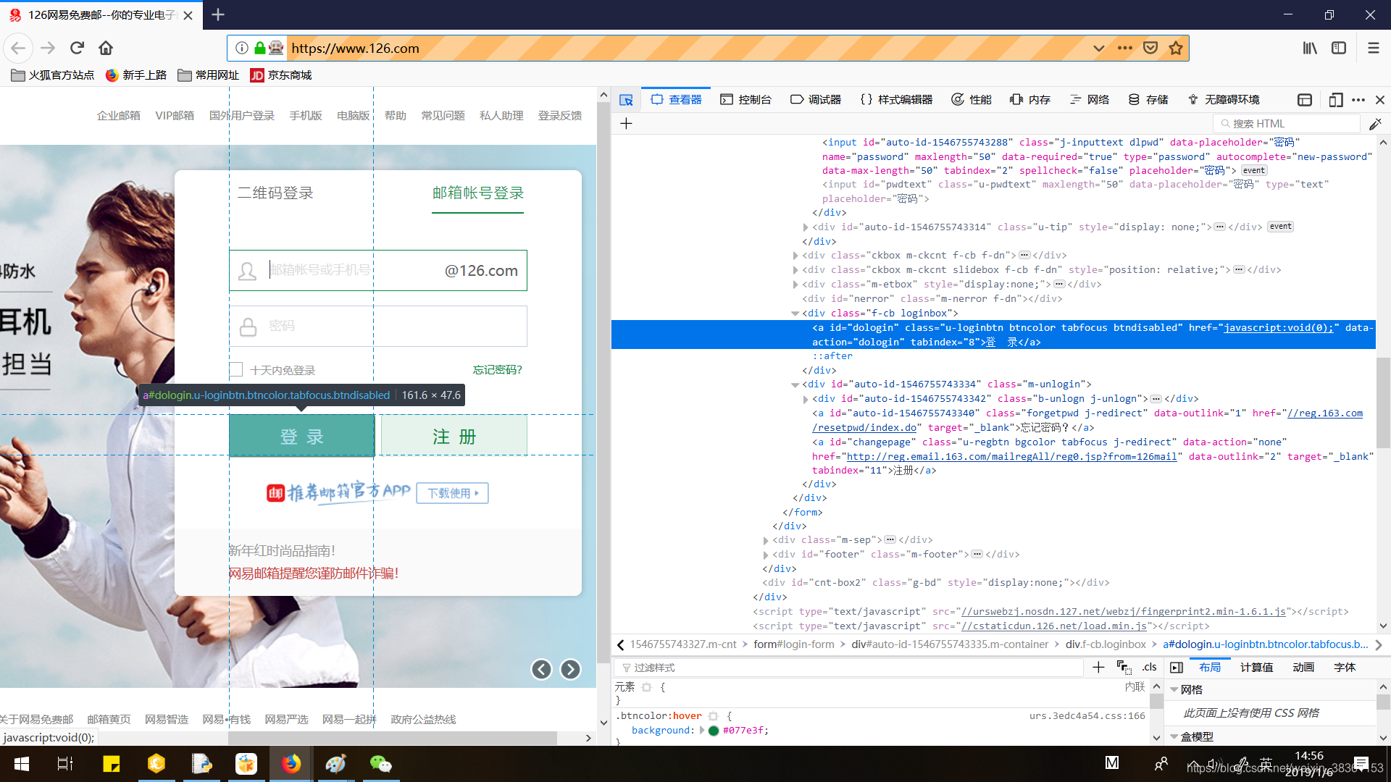Click the browser forward arrow button
The image size is (1391, 782).
pos(48,48)
